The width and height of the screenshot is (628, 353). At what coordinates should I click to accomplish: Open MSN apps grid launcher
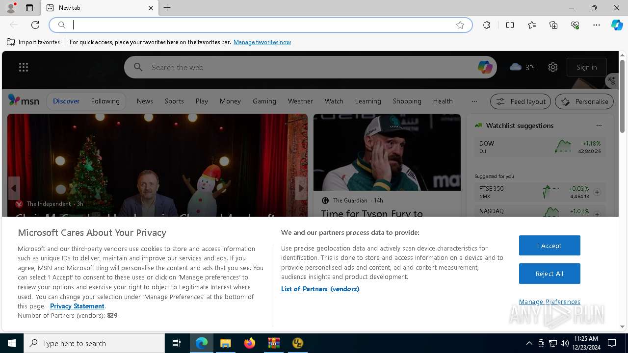point(23,67)
